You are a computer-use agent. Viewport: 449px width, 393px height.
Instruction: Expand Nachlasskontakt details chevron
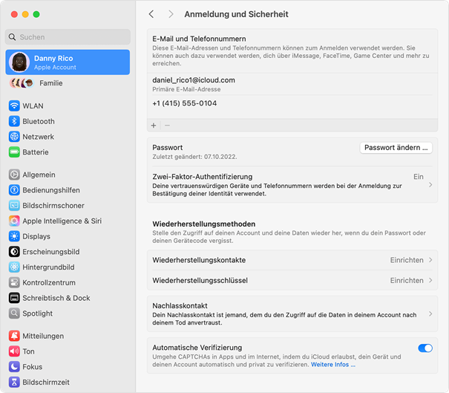[x=430, y=314]
